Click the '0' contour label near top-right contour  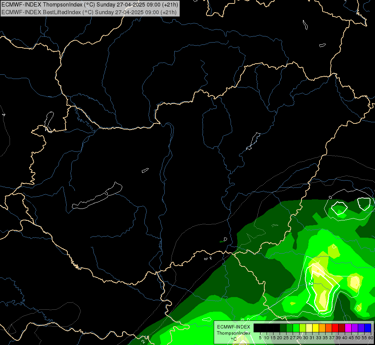(x=330, y=197)
